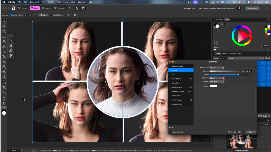The width and height of the screenshot is (271, 152).
Task: Open the Fill style Solid colour dropdown
Action: tap(217, 82)
